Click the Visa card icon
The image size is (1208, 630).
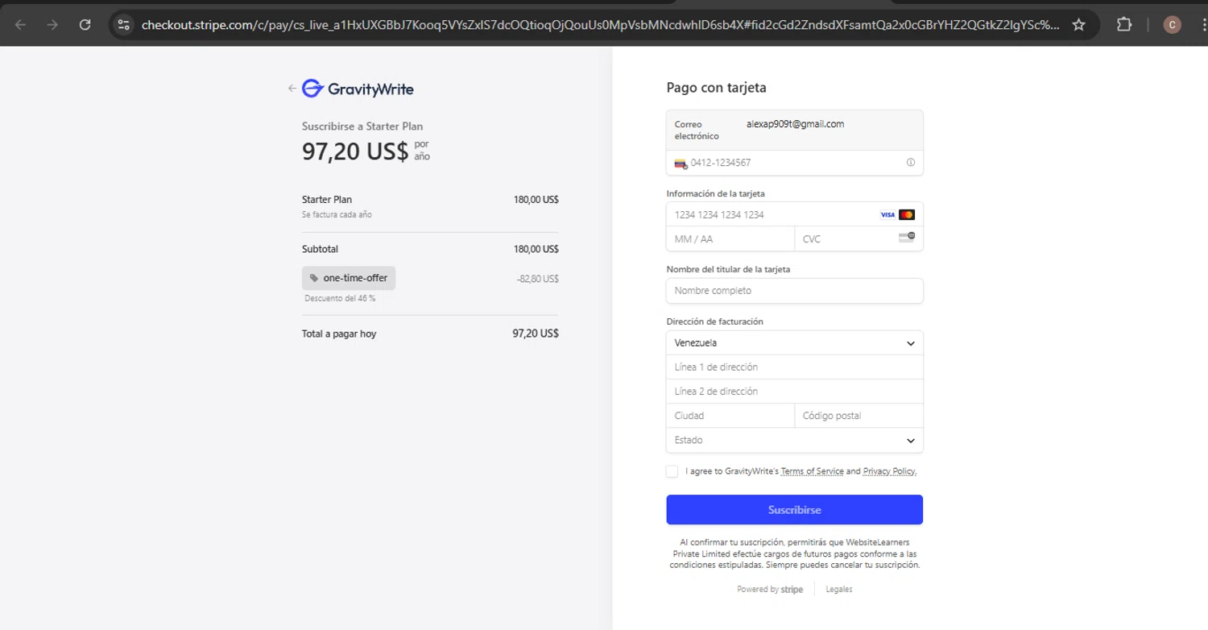point(887,215)
